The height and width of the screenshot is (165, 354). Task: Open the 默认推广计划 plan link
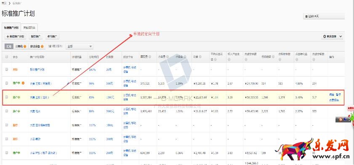coord(37,70)
